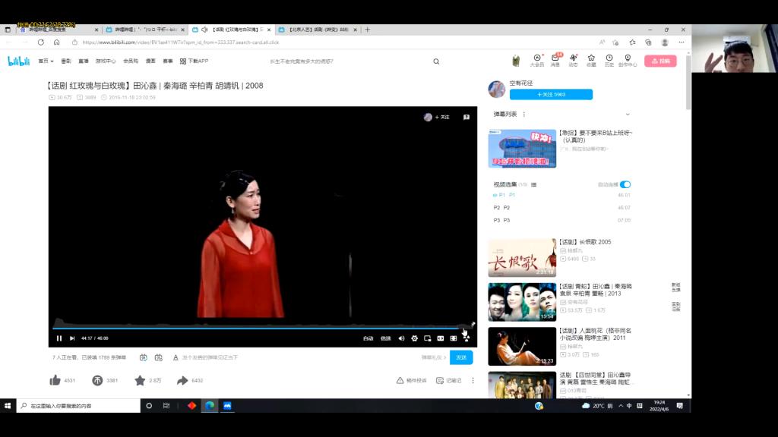
Task: Open the 直播 navigation item
Action: pos(84,61)
